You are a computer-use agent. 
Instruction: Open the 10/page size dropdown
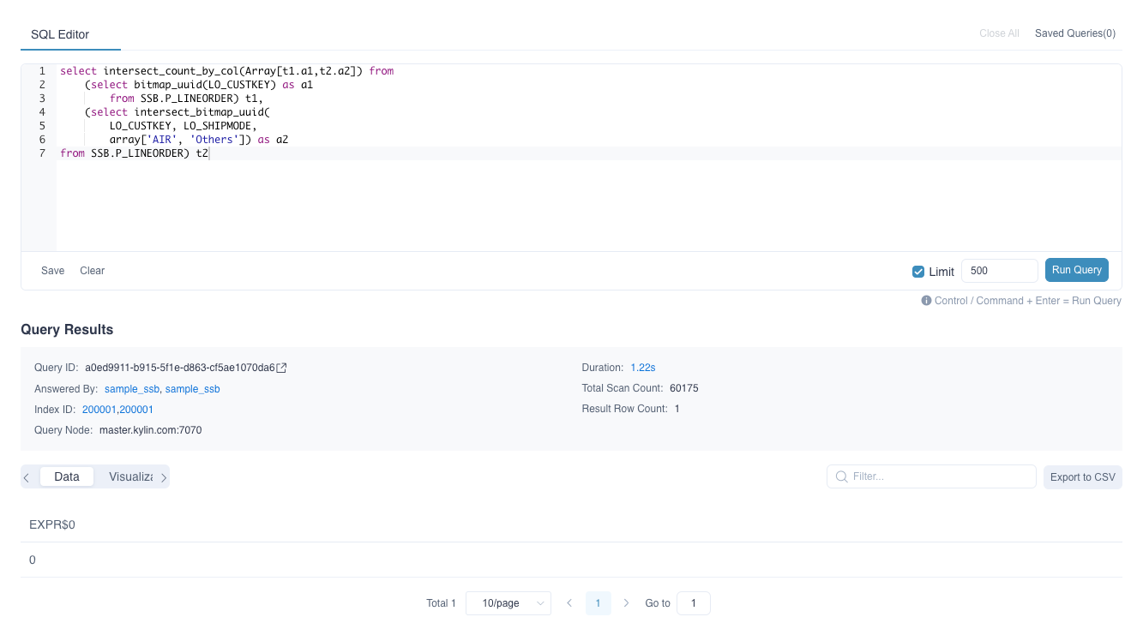(x=508, y=603)
